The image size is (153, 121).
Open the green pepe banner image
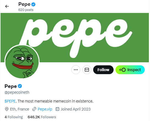click(75, 37)
